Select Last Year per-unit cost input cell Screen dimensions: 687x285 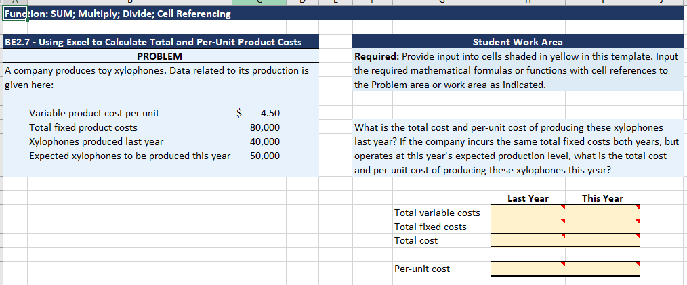click(528, 268)
